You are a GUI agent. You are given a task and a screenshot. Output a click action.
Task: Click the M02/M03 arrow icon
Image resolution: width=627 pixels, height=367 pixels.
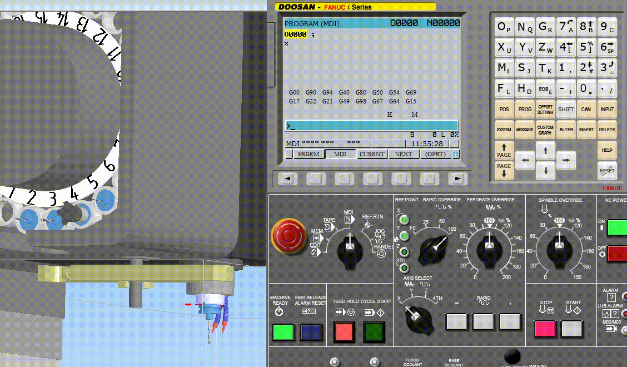[611, 329]
